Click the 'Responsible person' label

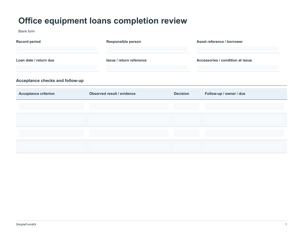[124, 42]
